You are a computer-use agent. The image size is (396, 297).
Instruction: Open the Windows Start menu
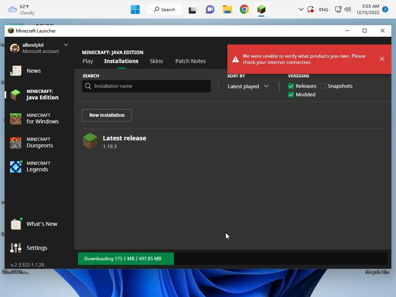(135, 10)
